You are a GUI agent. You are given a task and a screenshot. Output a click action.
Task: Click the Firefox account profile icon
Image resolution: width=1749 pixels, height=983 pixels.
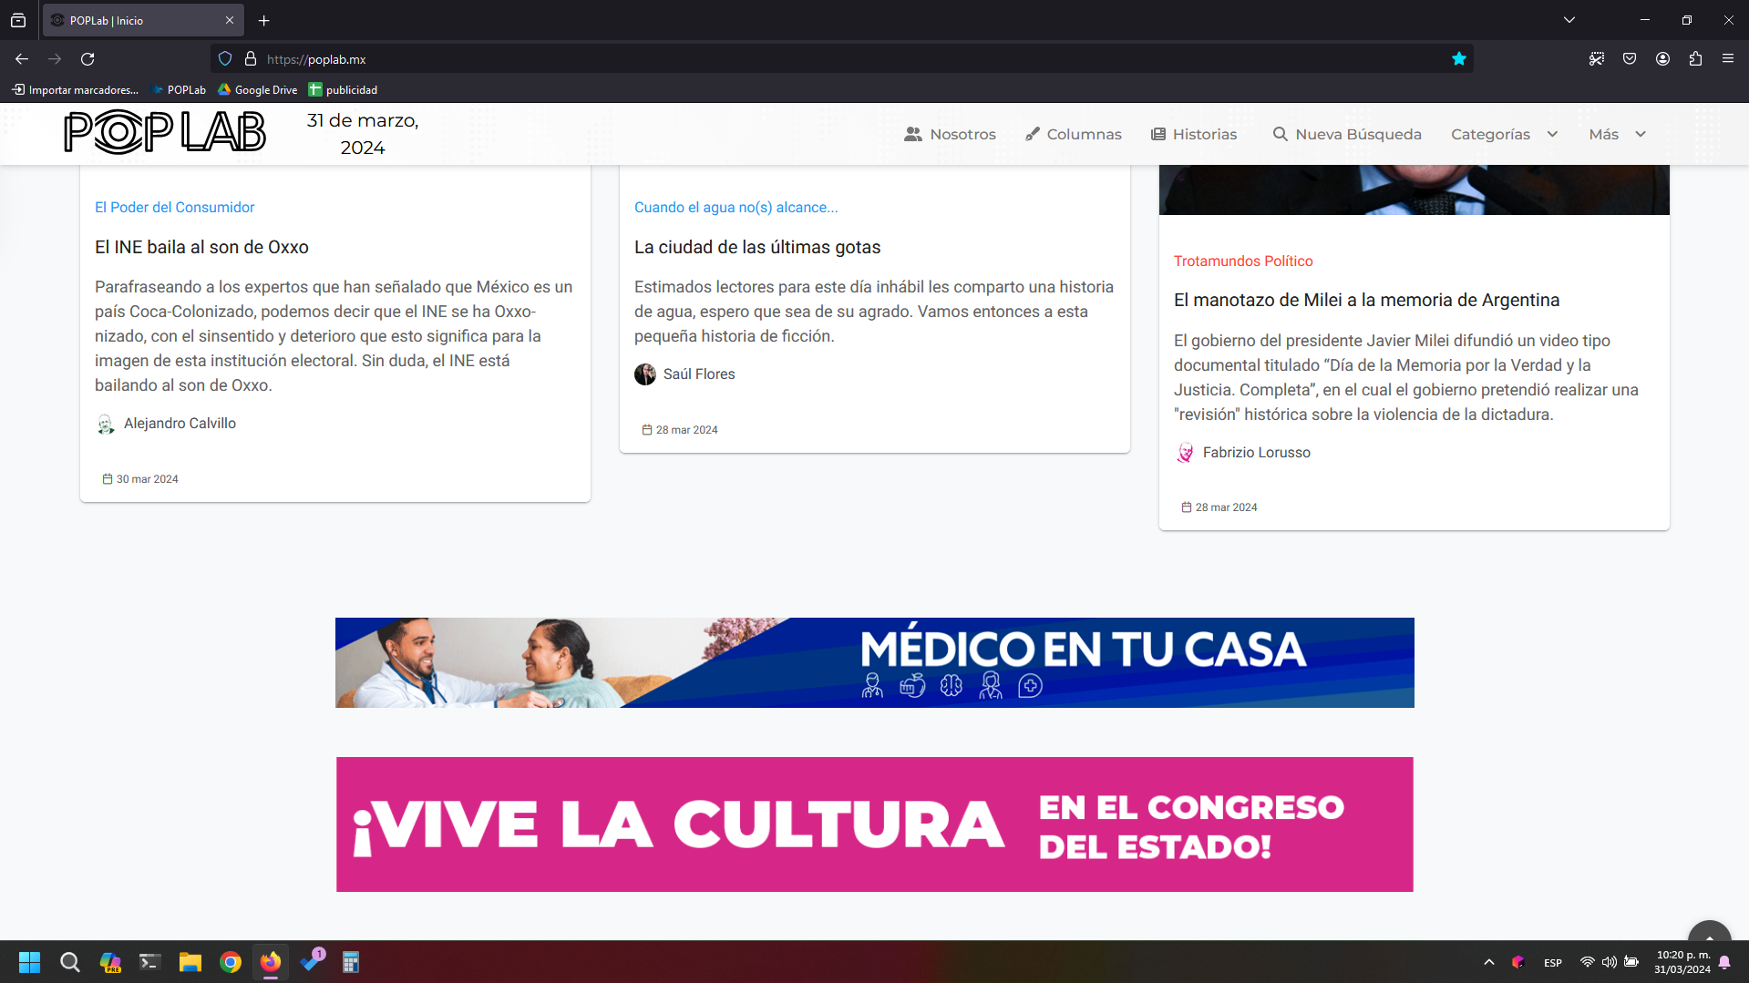click(1662, 59)
